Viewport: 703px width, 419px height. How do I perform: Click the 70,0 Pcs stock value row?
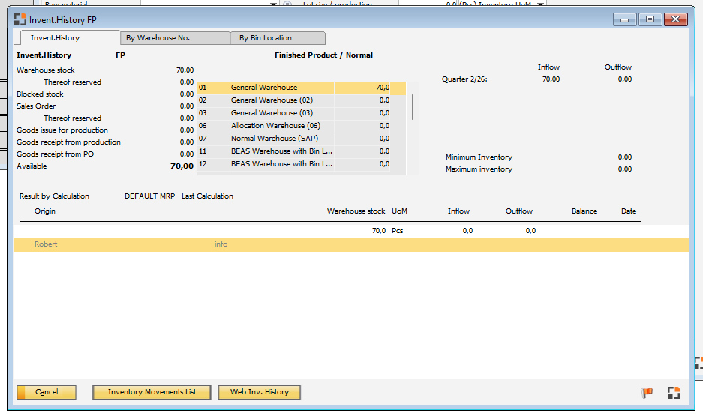tap(351, 231)
